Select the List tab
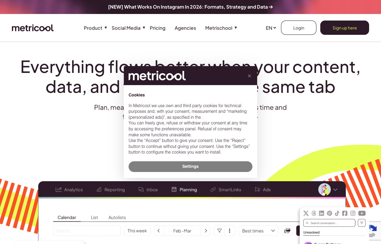The image size is (381, 244). [x=94, y=218]
